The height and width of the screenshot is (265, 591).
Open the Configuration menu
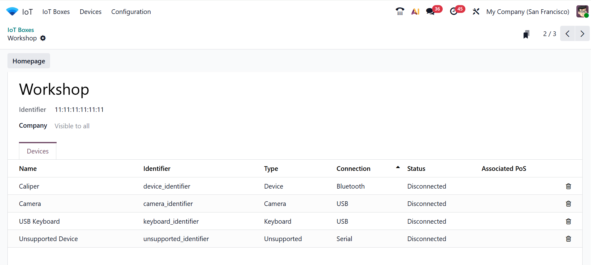(131, 11)
